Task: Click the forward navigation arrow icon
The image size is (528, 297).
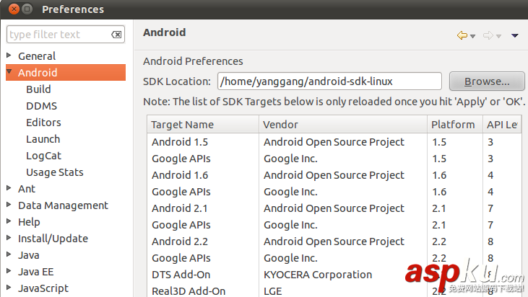Action: (x=488, y=35)
